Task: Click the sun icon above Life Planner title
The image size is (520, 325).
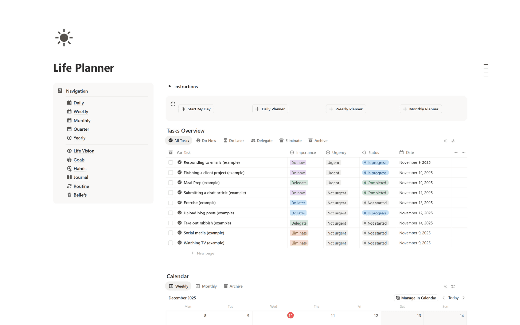Action: point(64,37)
